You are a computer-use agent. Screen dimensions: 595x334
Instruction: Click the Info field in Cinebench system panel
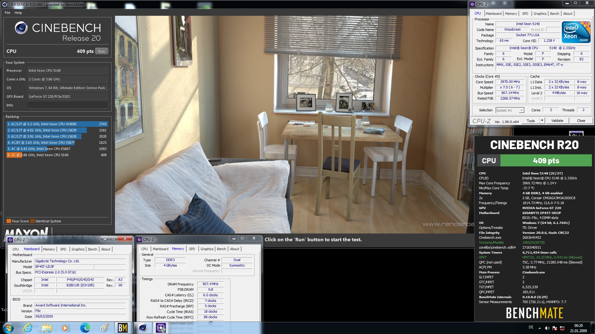[68, 105]
